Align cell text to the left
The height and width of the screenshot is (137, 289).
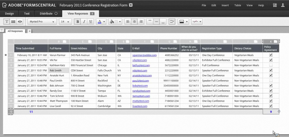pyautogui.click(x=128, y=22)
